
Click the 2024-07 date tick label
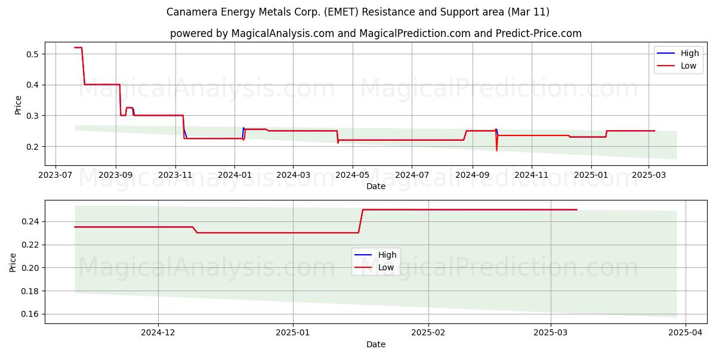coord(412,175)
